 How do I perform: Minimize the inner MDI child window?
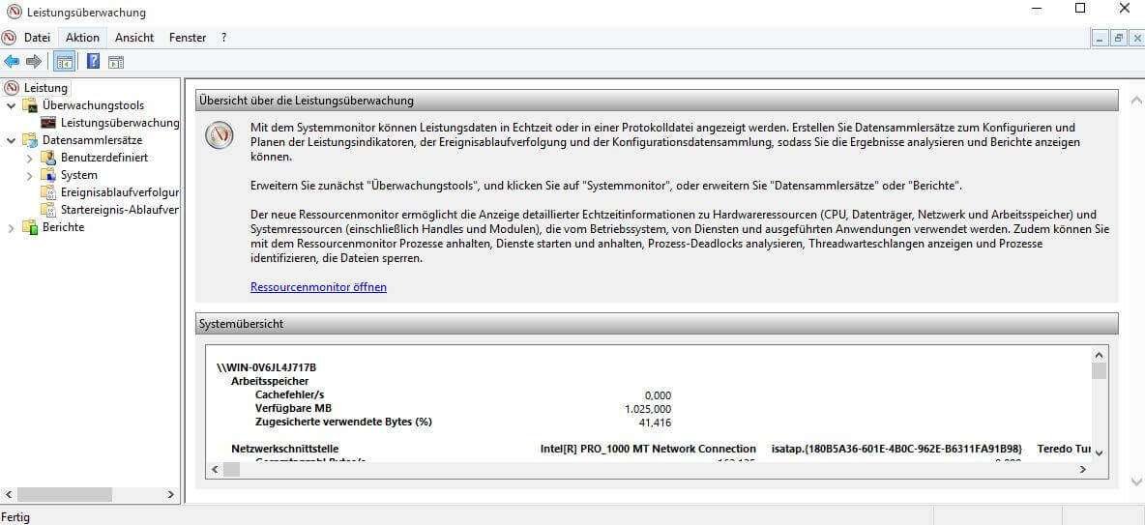click(x=1101, y=38)
